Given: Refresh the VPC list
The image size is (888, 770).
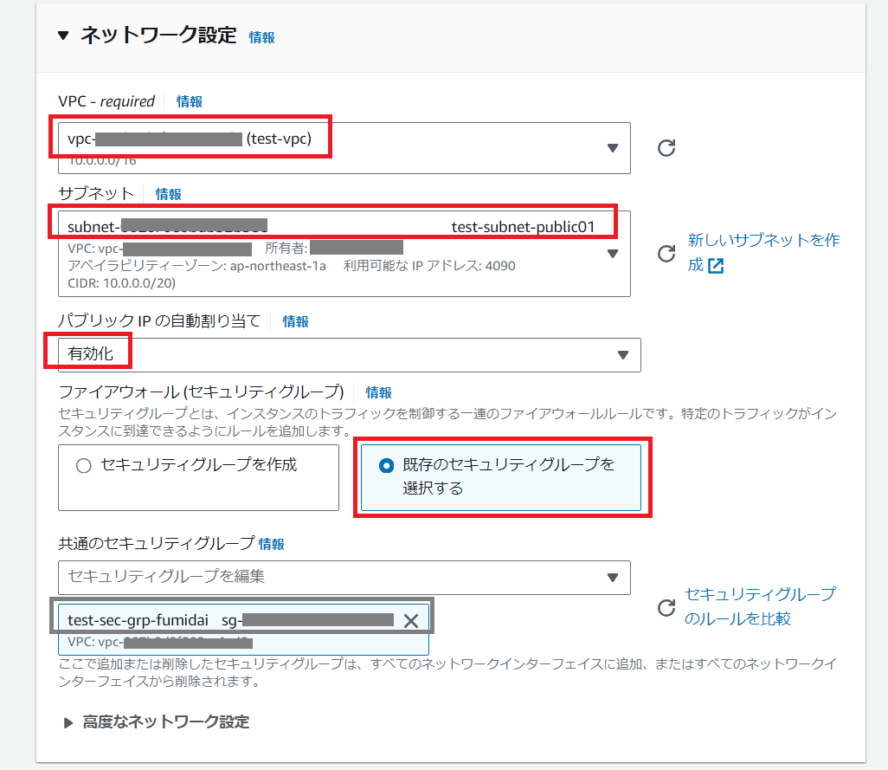Looking at the screenshot, I should pyautogui.click(x=666, y=147).
